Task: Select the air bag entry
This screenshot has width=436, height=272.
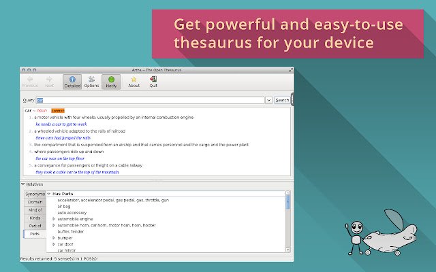Action: click(64, 207)
